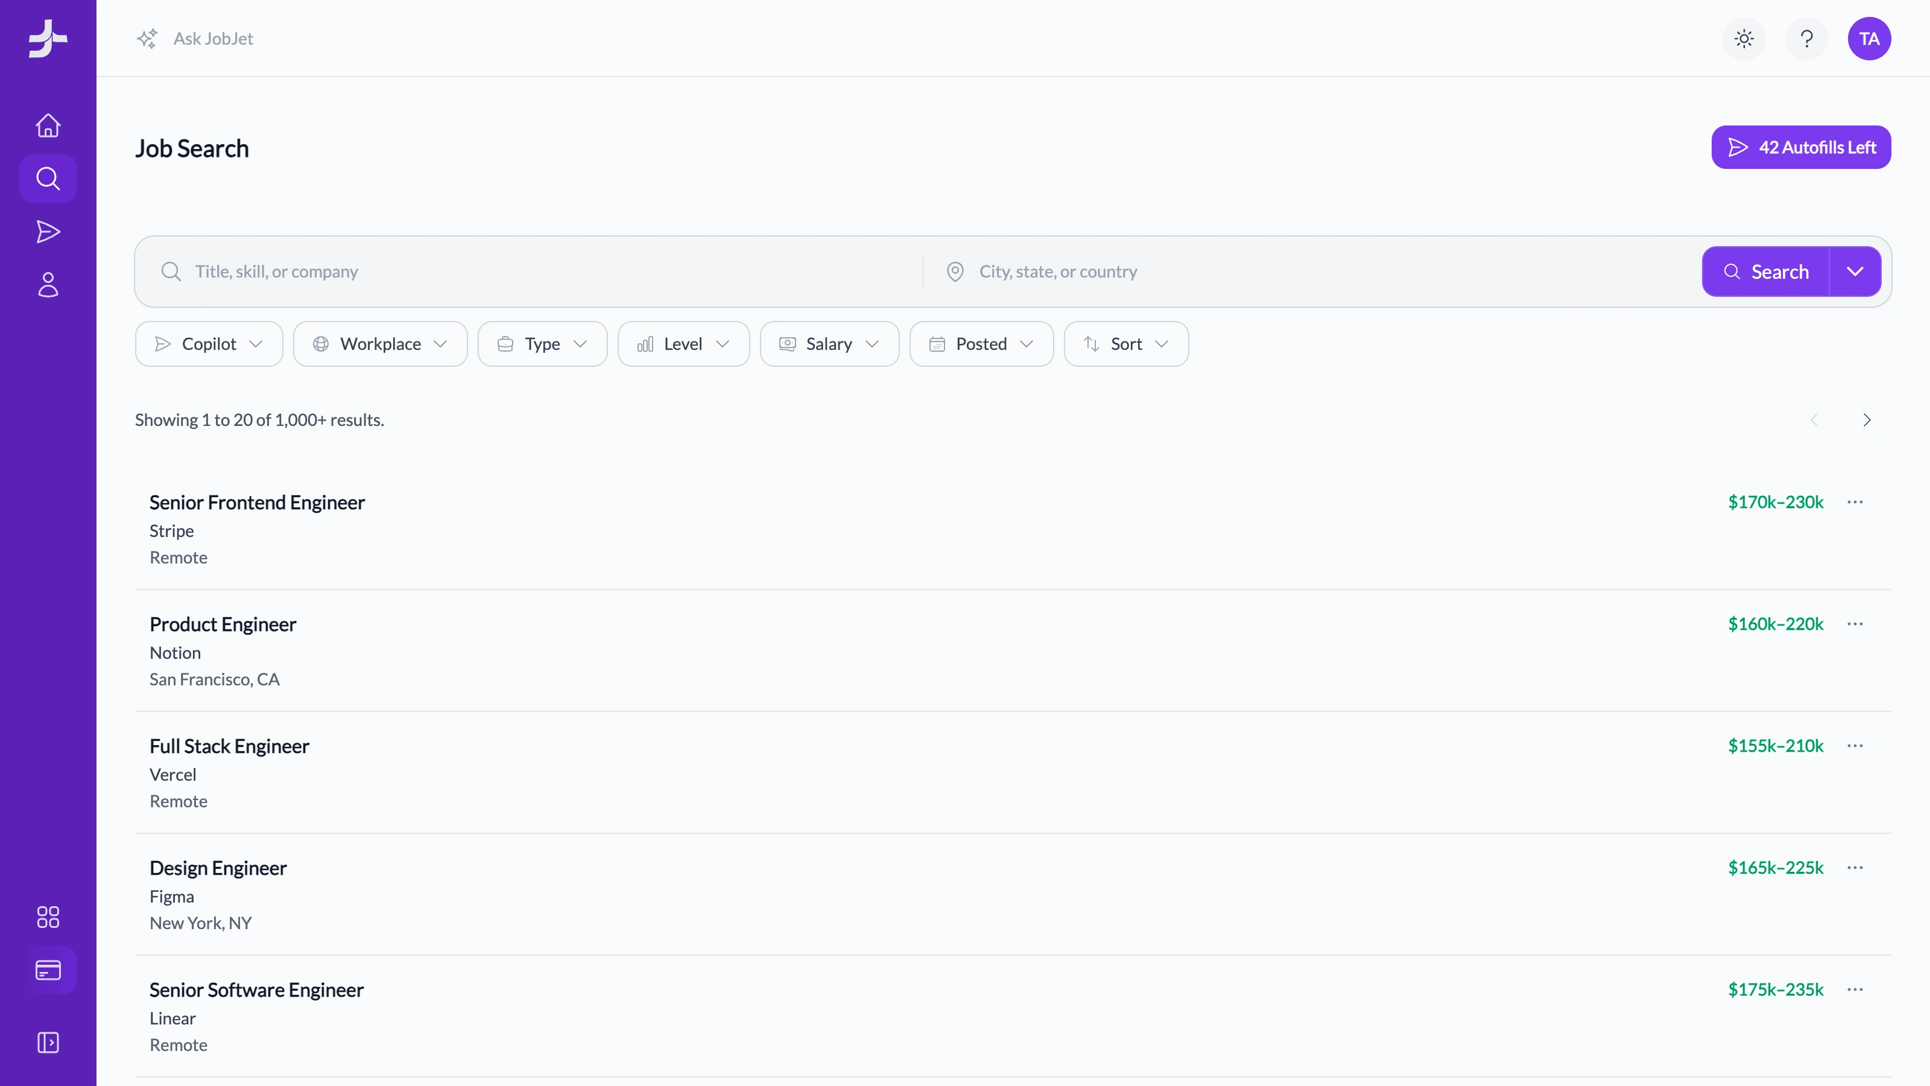The width and height of the screenshot is (1930, 1086).
Task: Open the apps grid sidebar icon
Action: [48, 916]
